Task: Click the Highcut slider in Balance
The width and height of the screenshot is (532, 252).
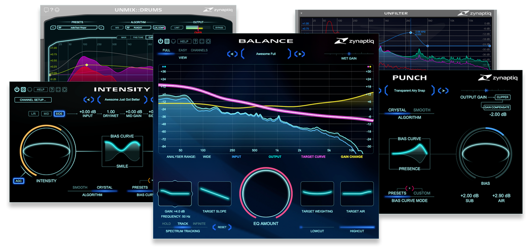Action: pyautogui.click(x=357, y=227)
